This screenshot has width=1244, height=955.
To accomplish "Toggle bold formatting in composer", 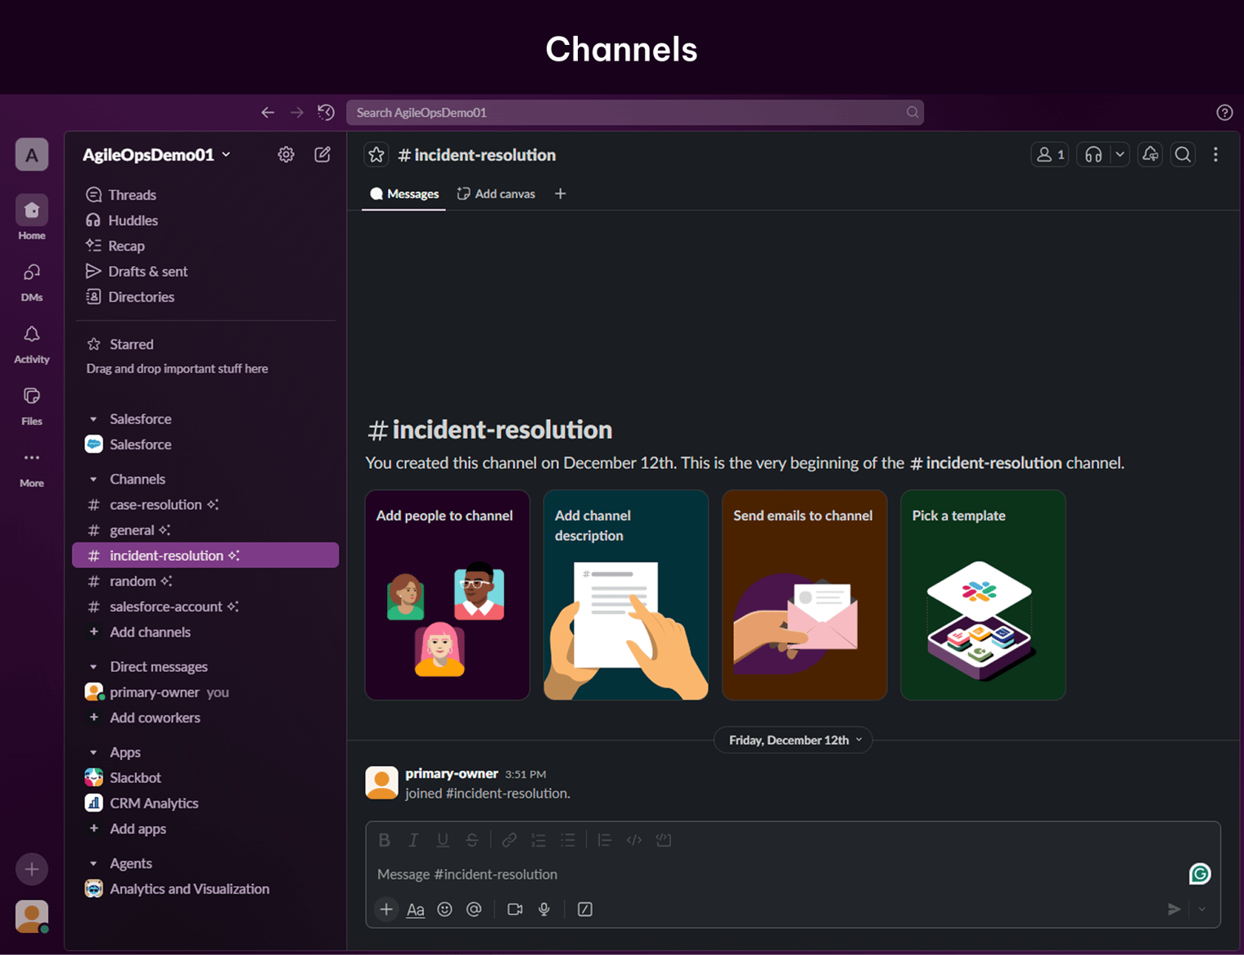I will tap(384, 840).
